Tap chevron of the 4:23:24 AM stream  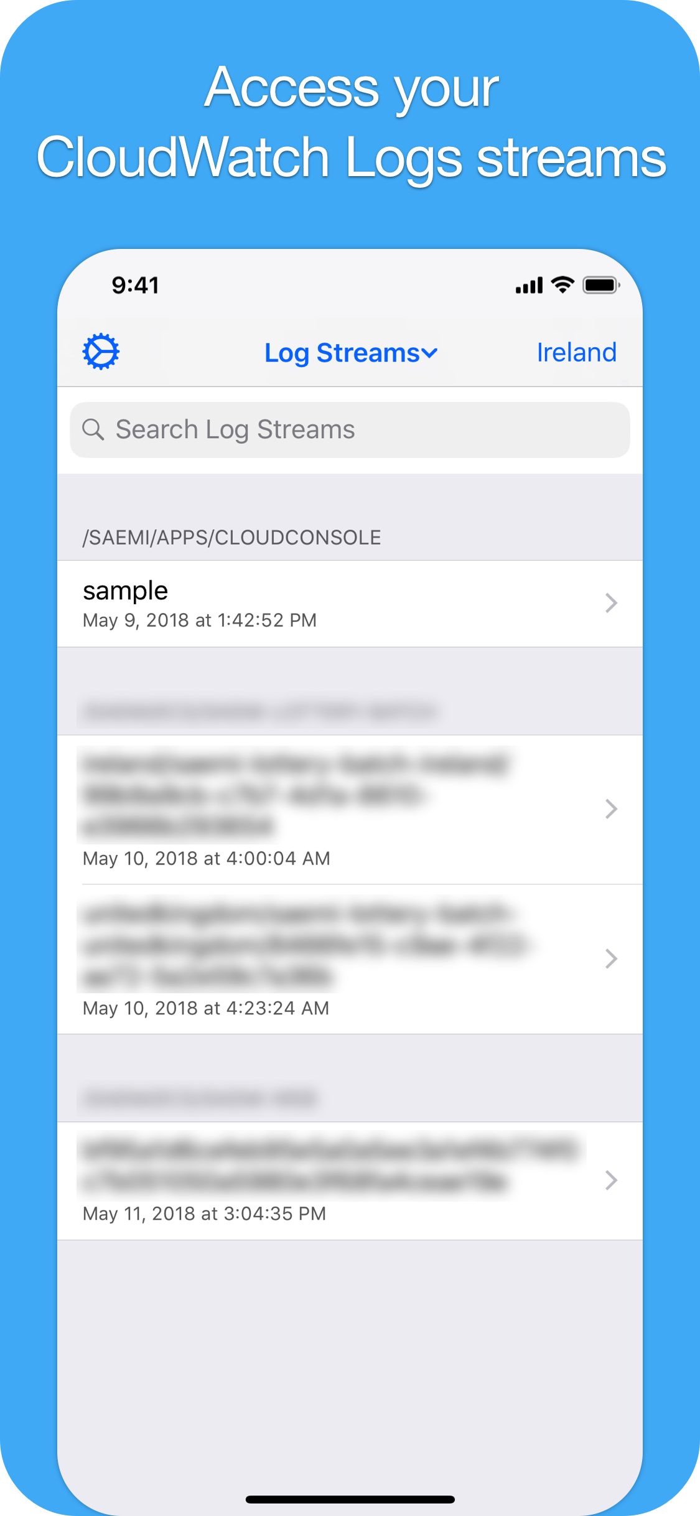[x=611, y=959]
